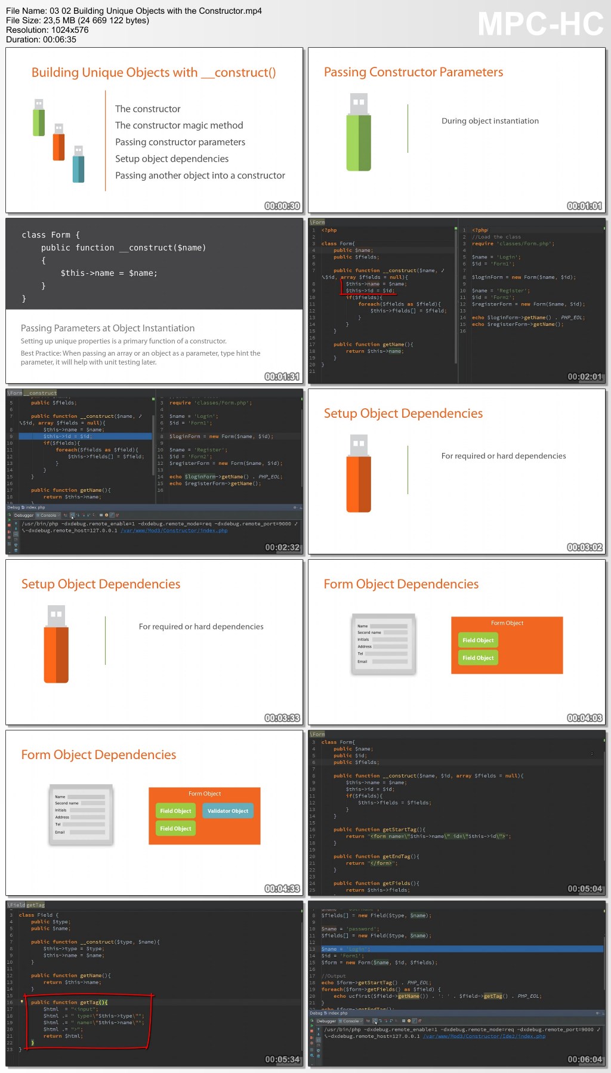This screenshot has width=611, height=1073.
Task: Open the 00:05:34 class Field thumbnail
Action: (155, 983)
